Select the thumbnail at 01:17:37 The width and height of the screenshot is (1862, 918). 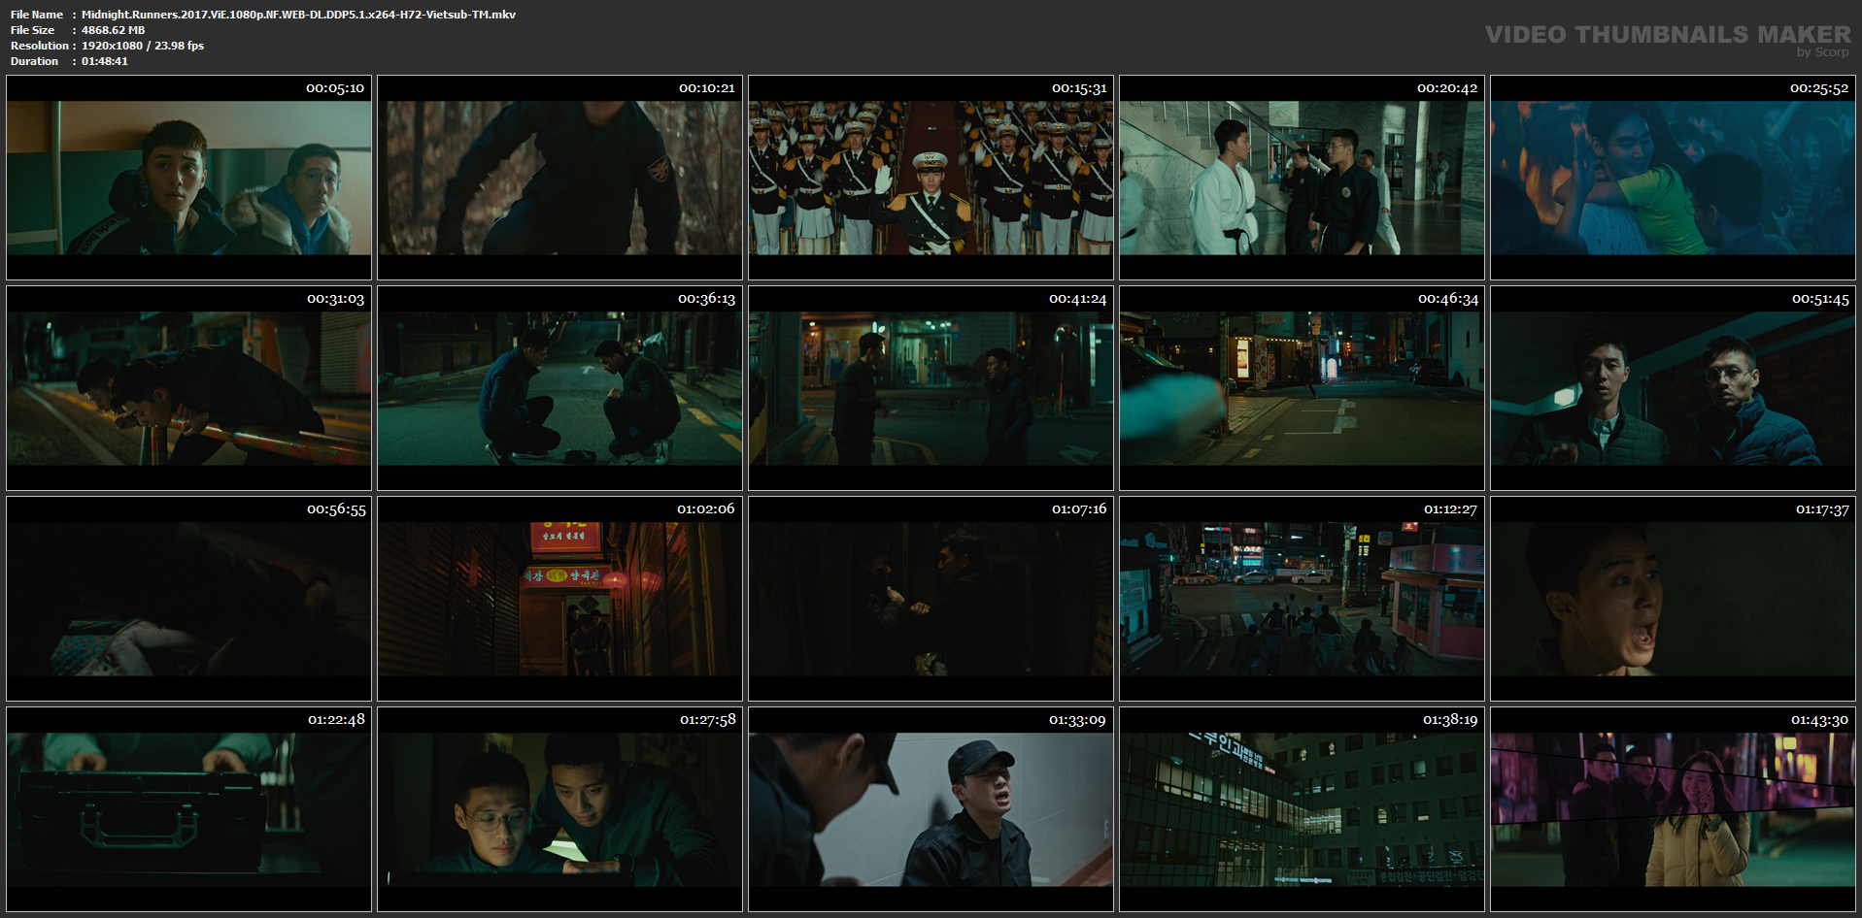(1673, 599)
